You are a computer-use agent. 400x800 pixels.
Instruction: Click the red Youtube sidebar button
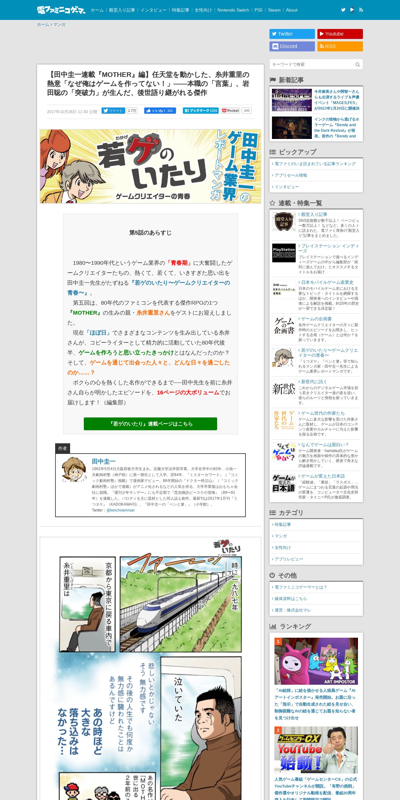[340, 34]
